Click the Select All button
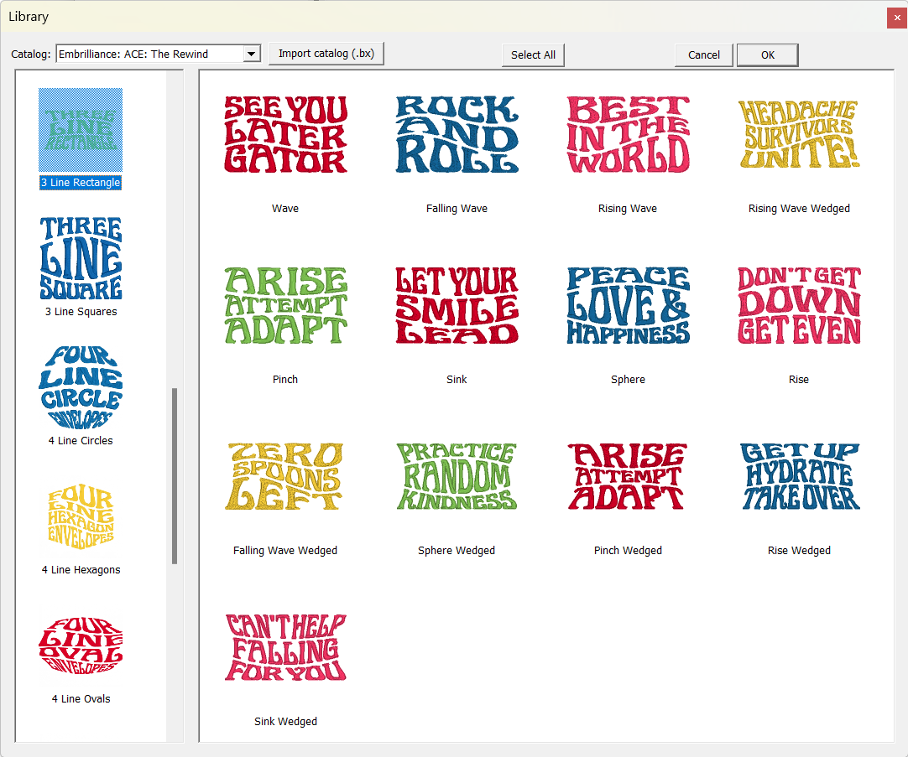908x757 pixels. pyautogui.click(x=533, y=54)
